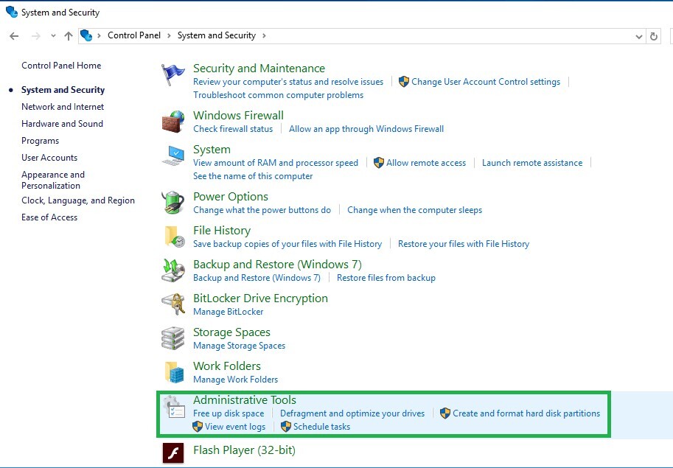Click the Work Folders blue folder icon

(172, 371)
